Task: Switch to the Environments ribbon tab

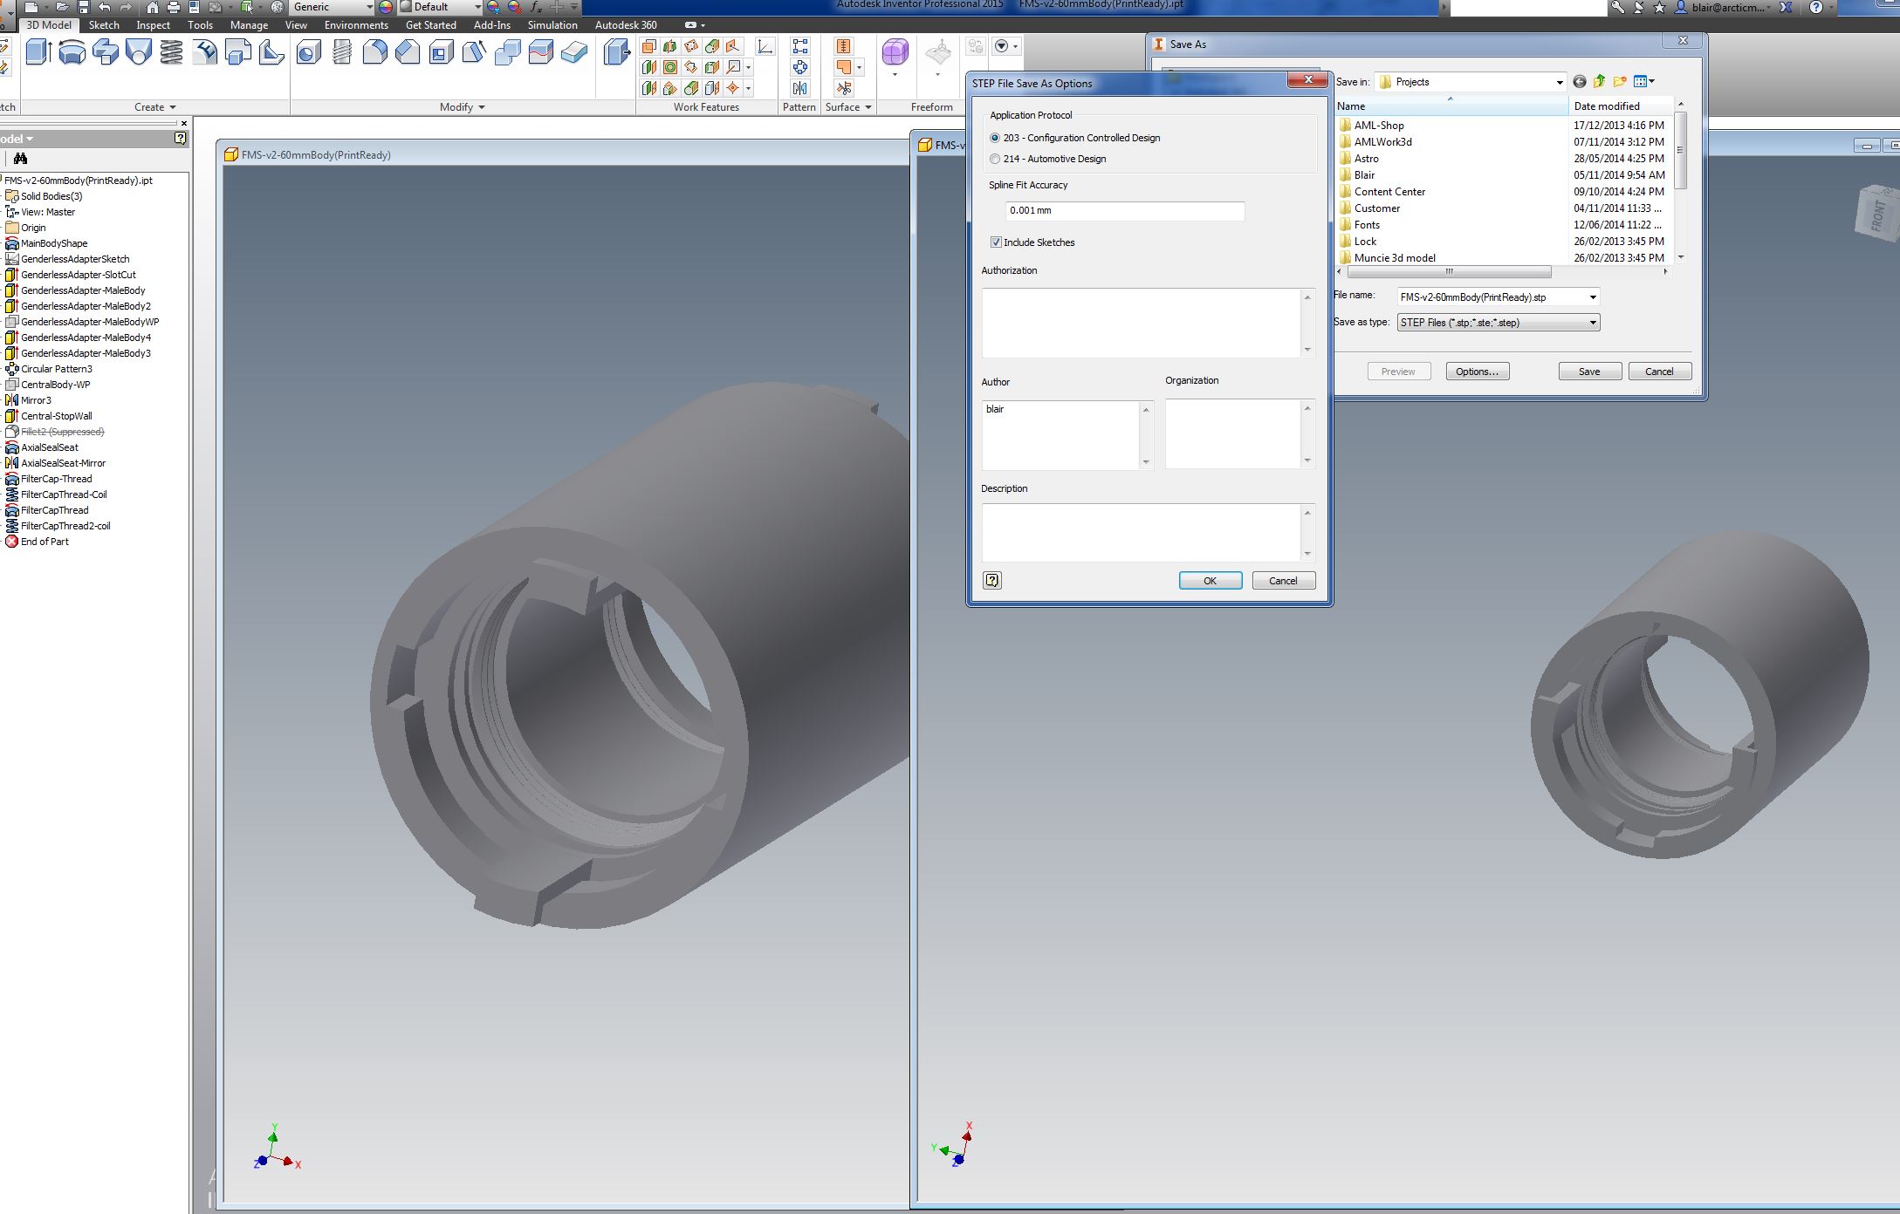Action: [356, 25]
